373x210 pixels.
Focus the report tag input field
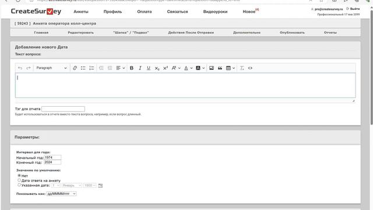[63, 109]
